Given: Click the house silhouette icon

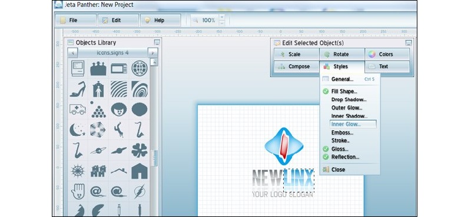Looking at the screenshot, I should coord(140,171).
